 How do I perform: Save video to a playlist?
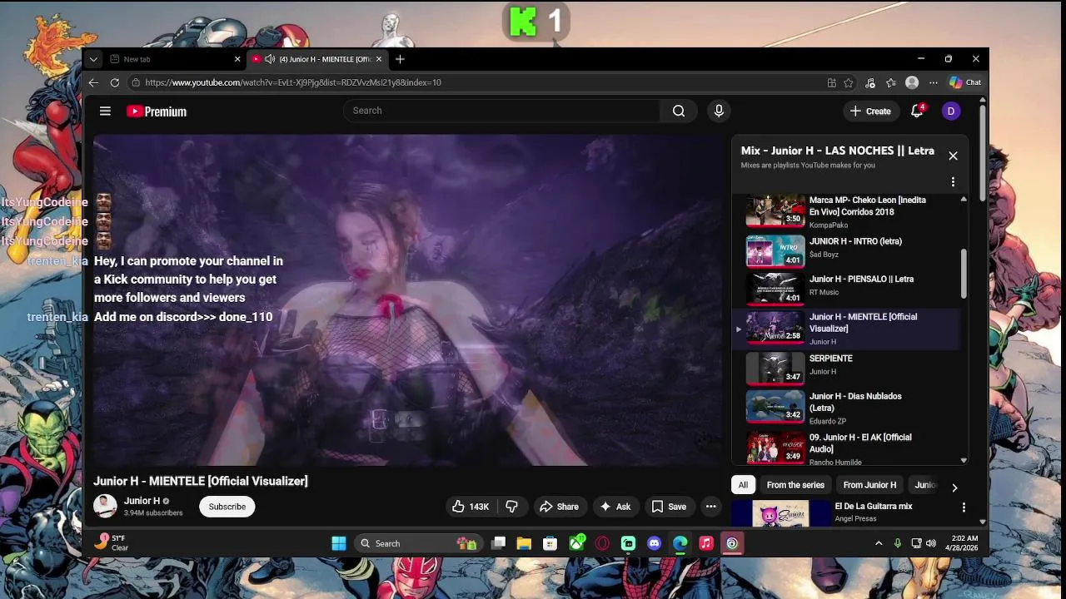[x=669, y=507]
